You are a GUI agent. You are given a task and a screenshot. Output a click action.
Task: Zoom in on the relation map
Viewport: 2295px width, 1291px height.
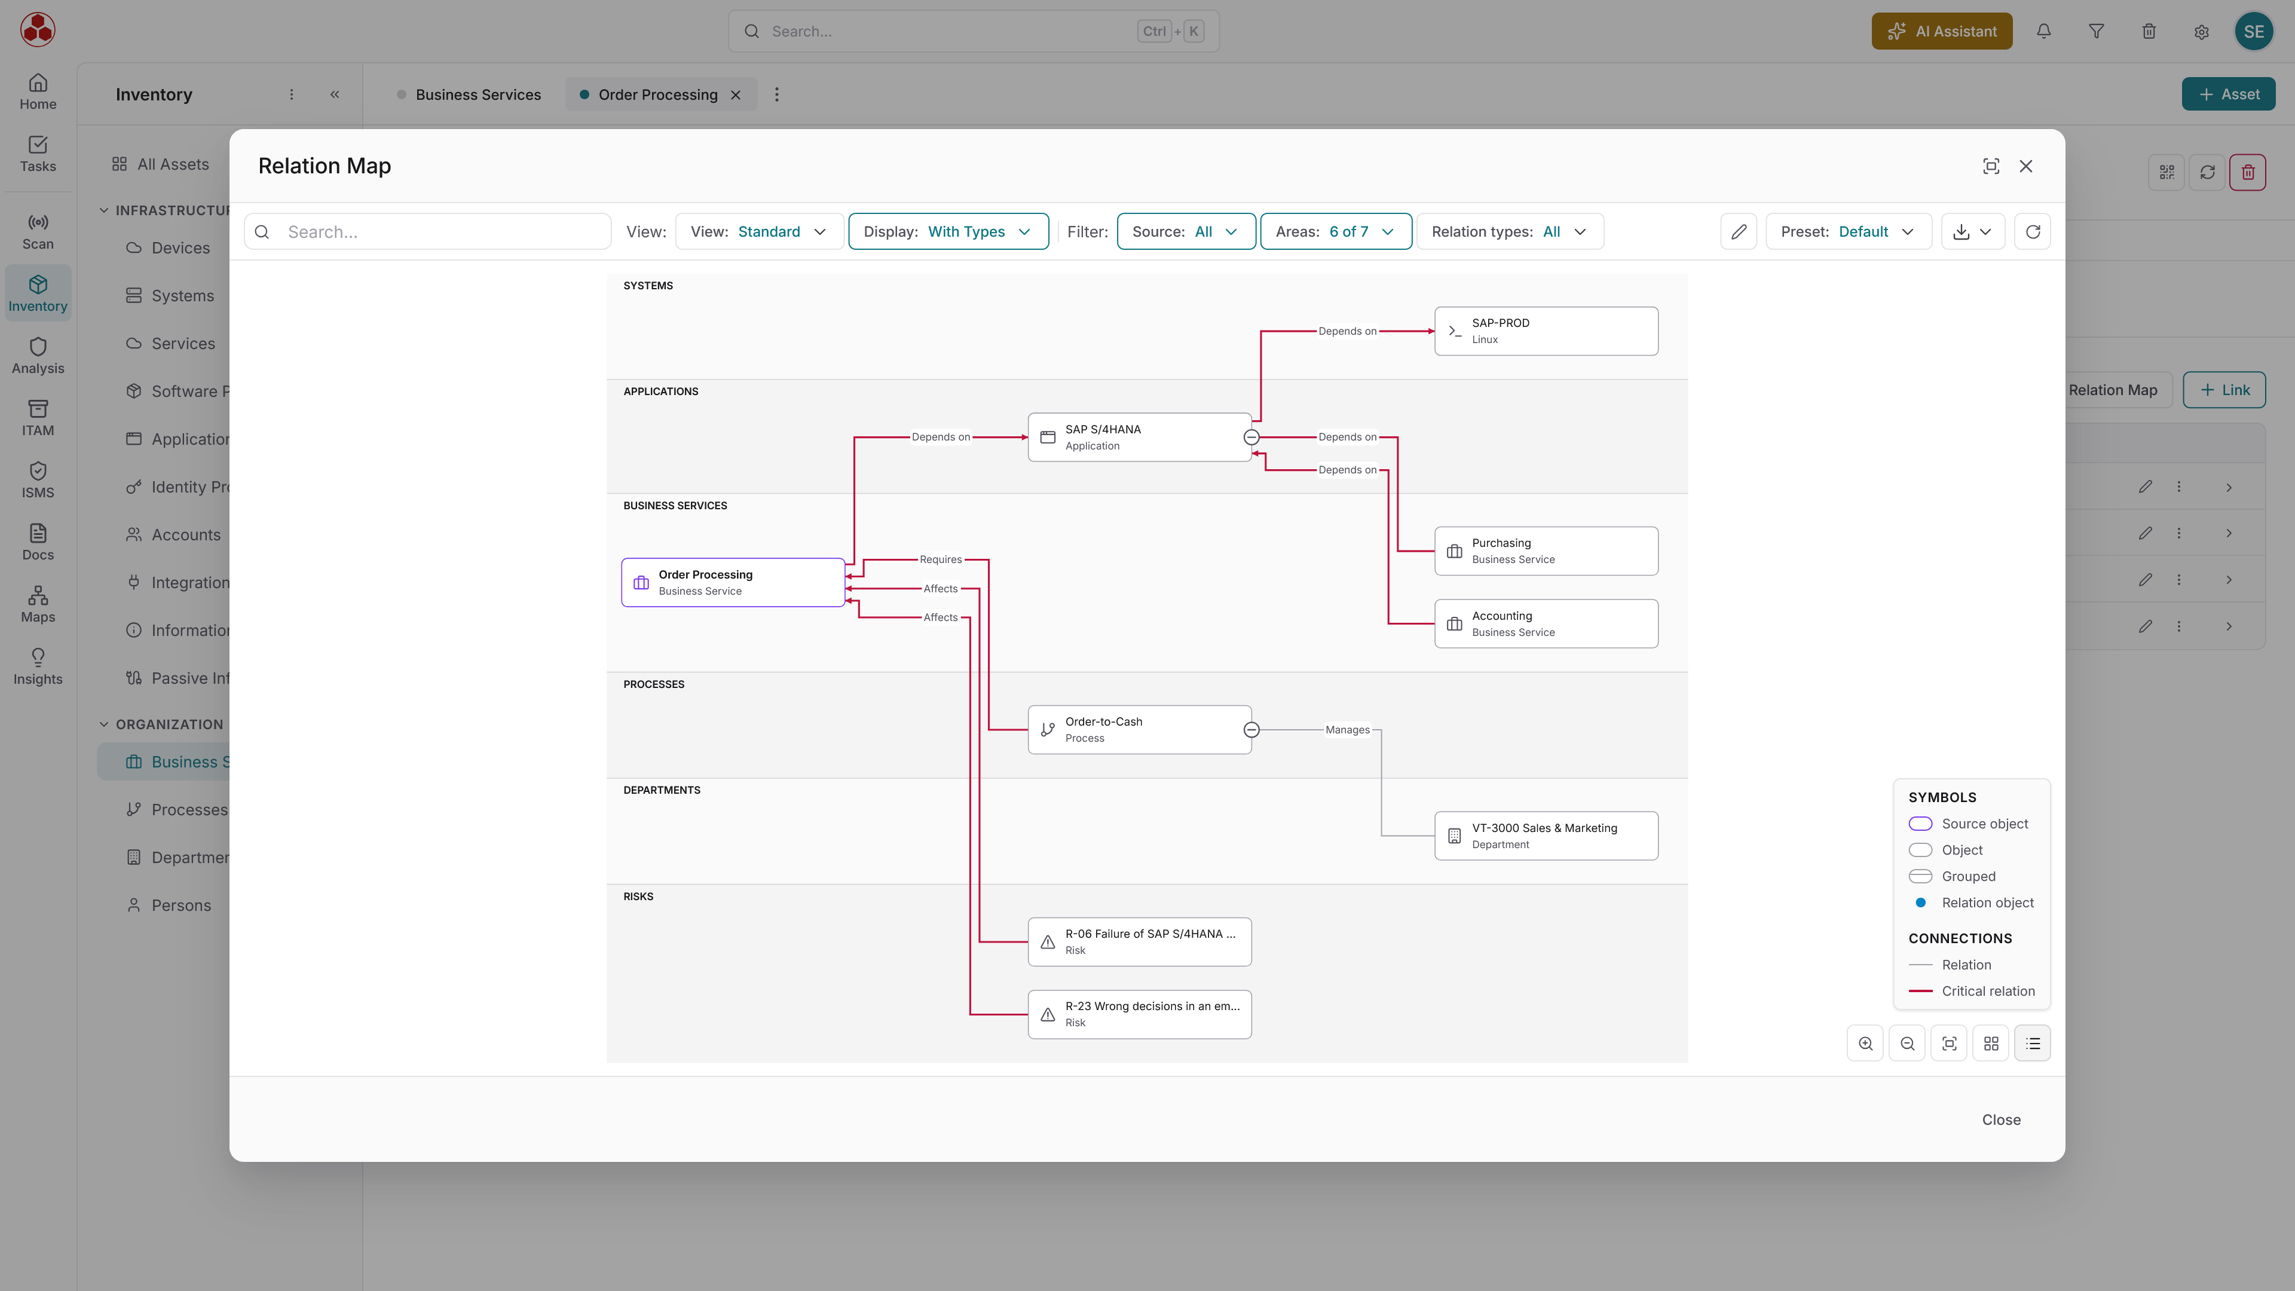pos(1865,1044)
